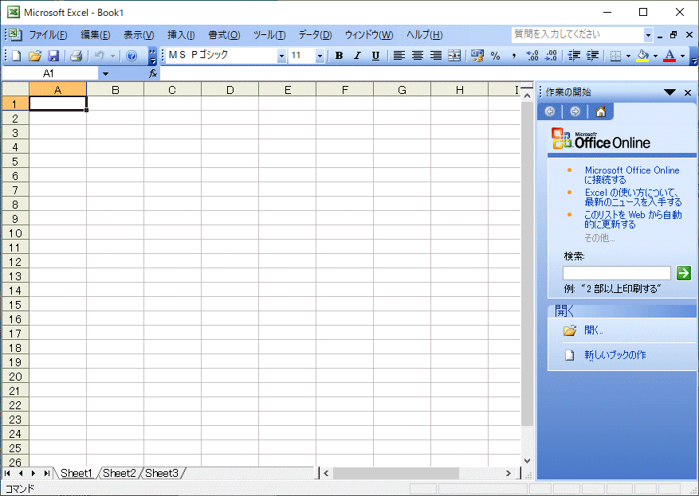Expand the Name Box dropdown arrow
699x496 pixels.
coord(105,73)
